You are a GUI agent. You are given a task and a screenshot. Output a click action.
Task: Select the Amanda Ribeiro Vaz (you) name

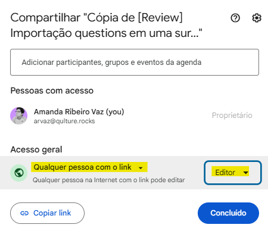pyautogui.click(x=79, y=112)
